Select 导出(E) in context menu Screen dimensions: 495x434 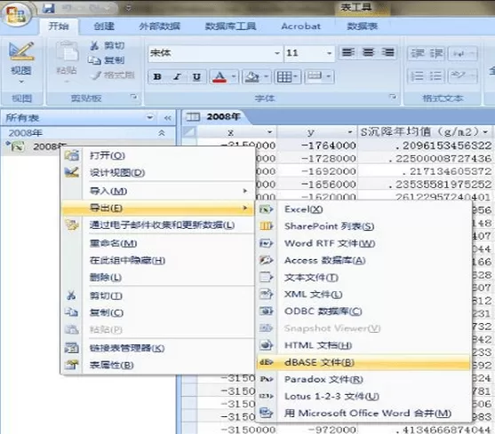point(157,208)
